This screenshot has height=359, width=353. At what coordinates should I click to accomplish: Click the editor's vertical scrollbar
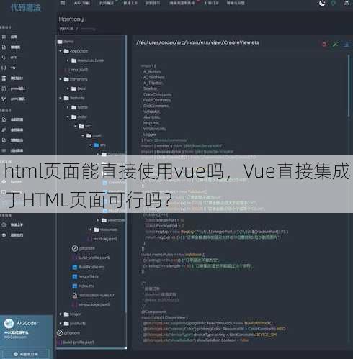click(x=349, y=86)
